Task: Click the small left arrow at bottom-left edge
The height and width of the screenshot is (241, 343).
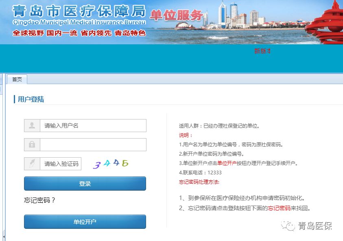Action: click(x=4, y=235)
